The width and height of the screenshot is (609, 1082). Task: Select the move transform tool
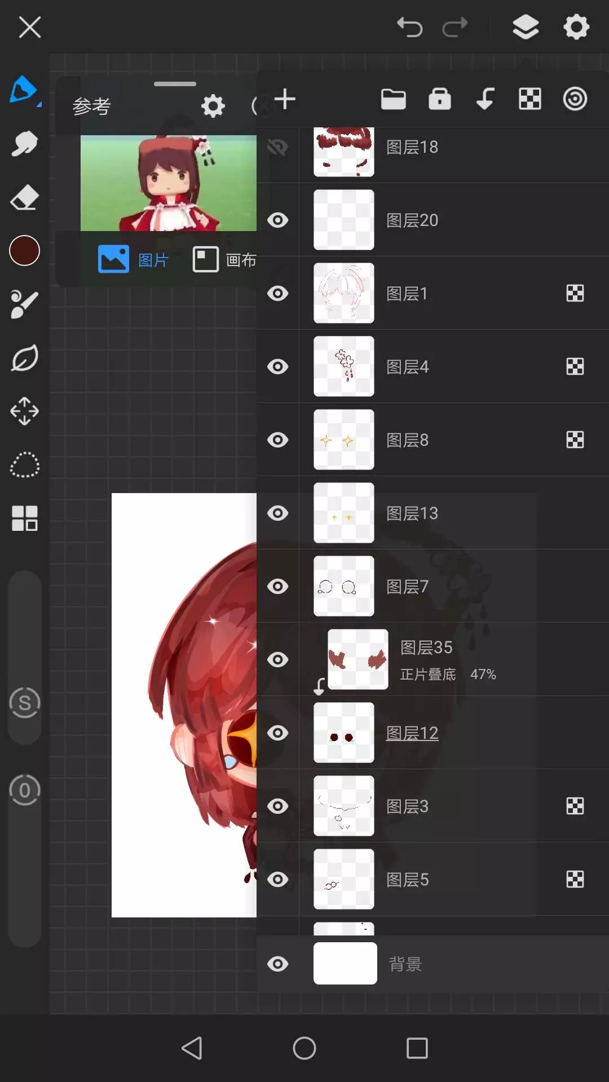click(x=24, y=411)
